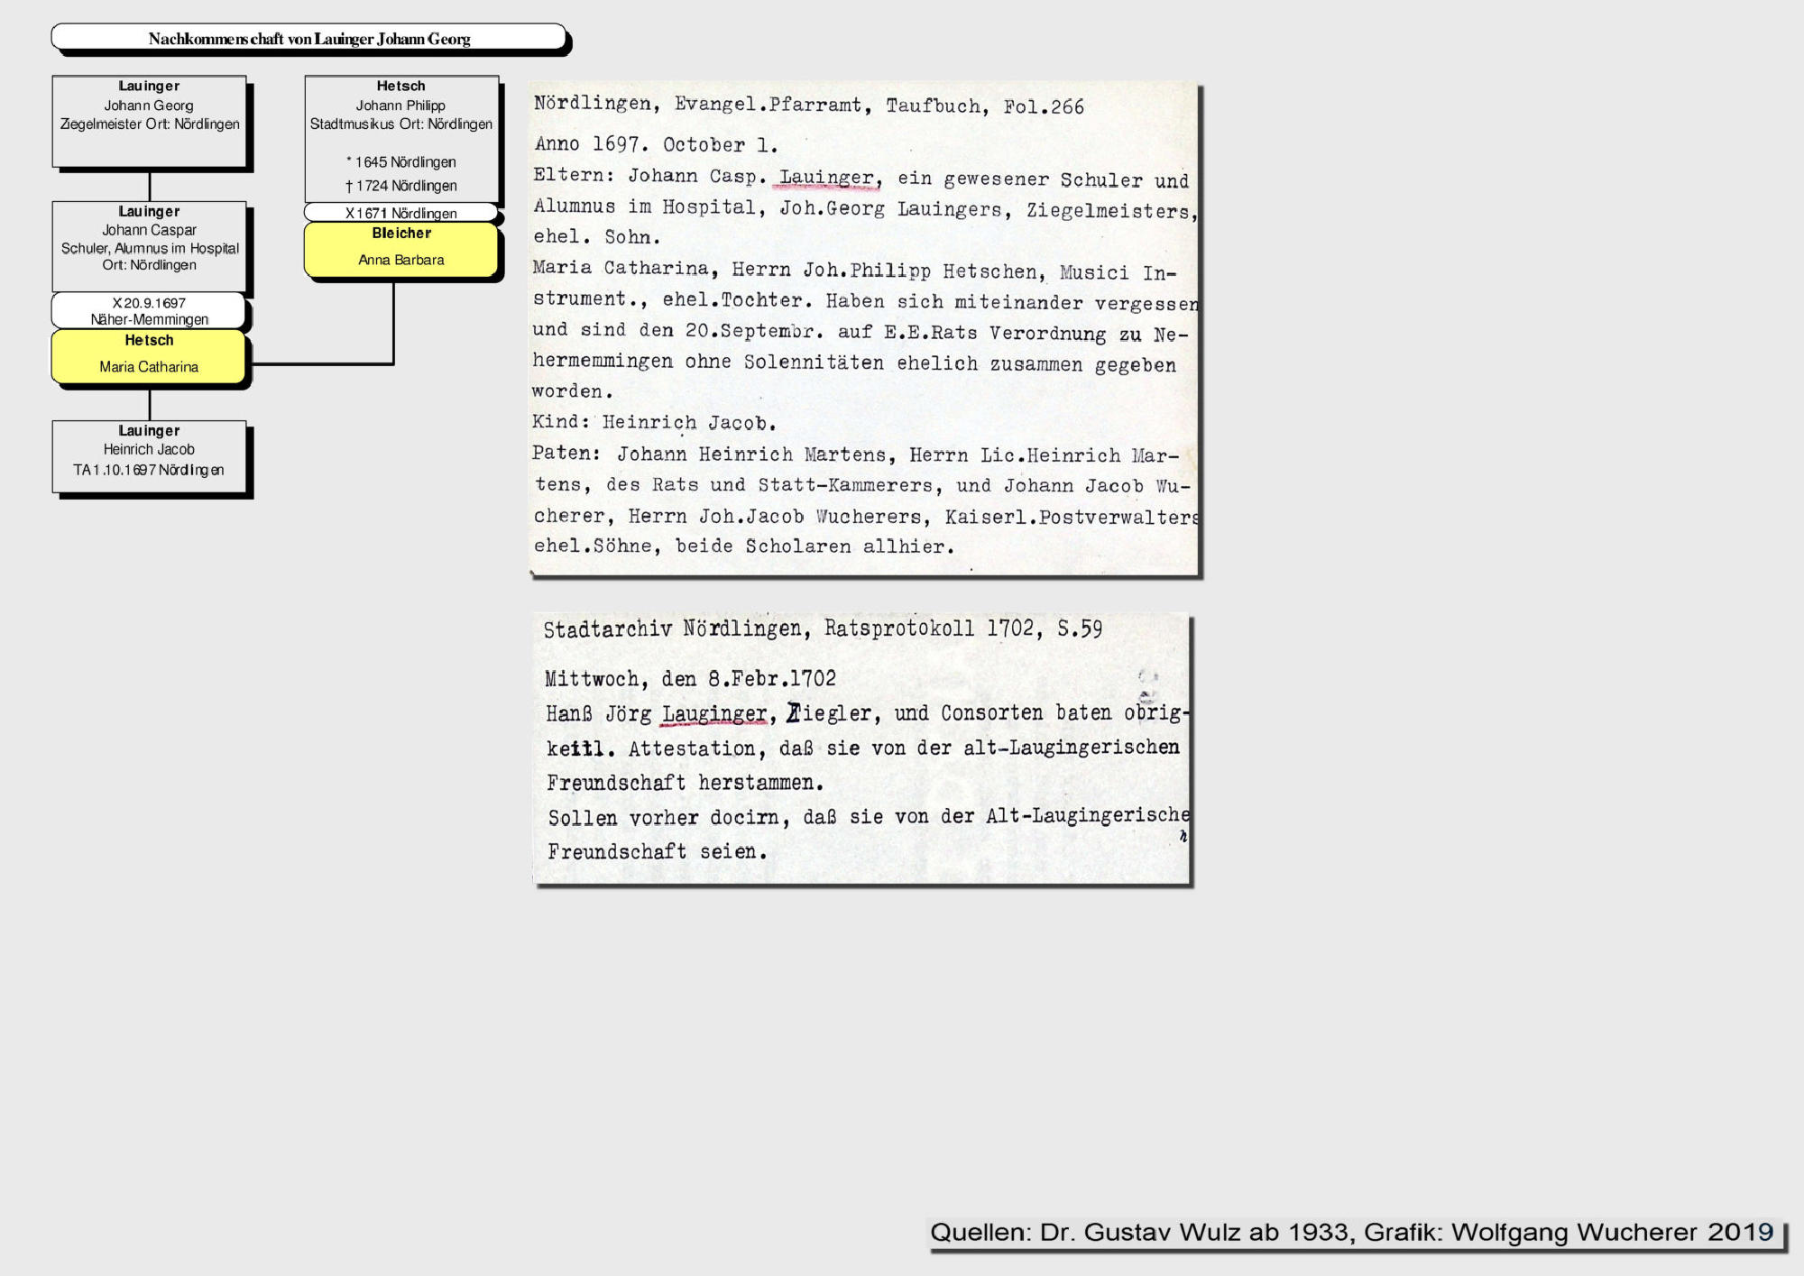Click the underlined name 'Lauinger' in the Taufbuch card
This screenshot has width=1804, height=1276.
pyautogui.click(x=827, y=179)
